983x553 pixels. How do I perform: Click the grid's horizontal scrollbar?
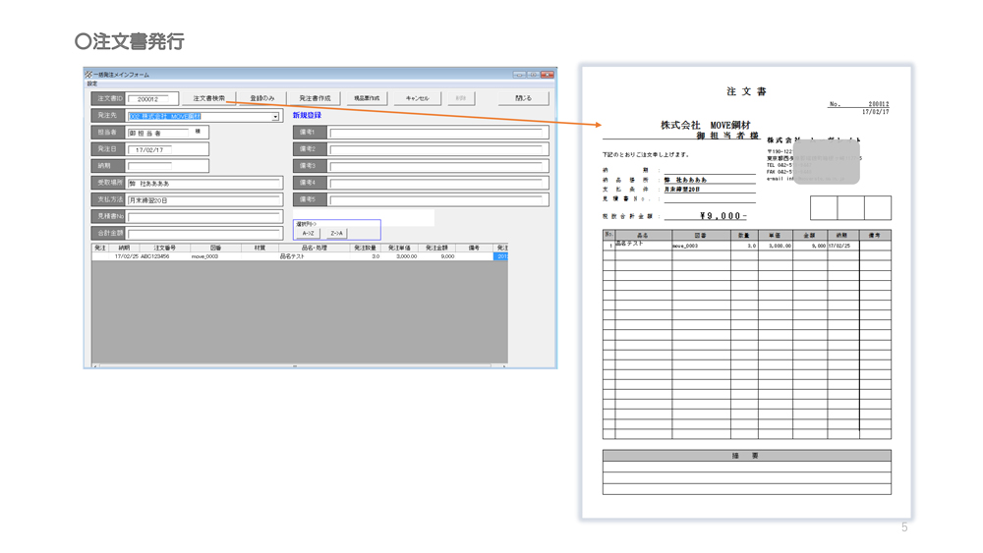pyautogui.click(x=299, y=365)
